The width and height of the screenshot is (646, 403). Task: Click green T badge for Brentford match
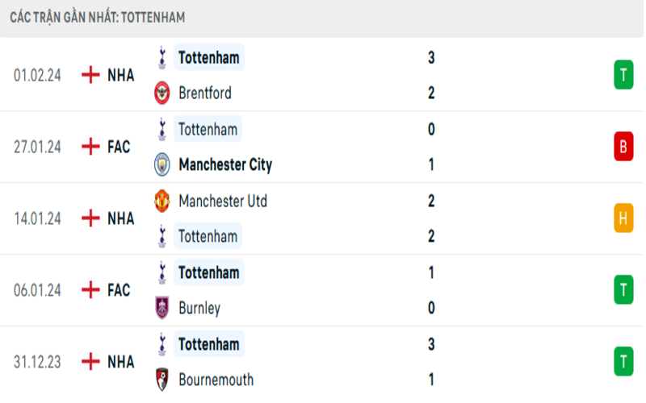tap(623, 75)
